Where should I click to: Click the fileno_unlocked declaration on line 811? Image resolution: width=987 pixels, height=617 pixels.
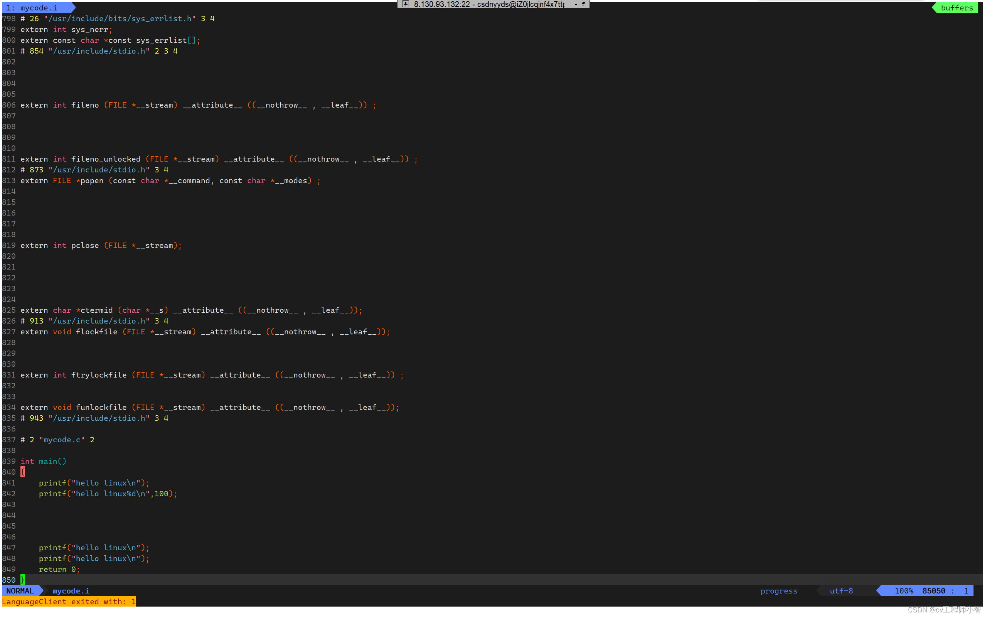[x=219, y=159]
